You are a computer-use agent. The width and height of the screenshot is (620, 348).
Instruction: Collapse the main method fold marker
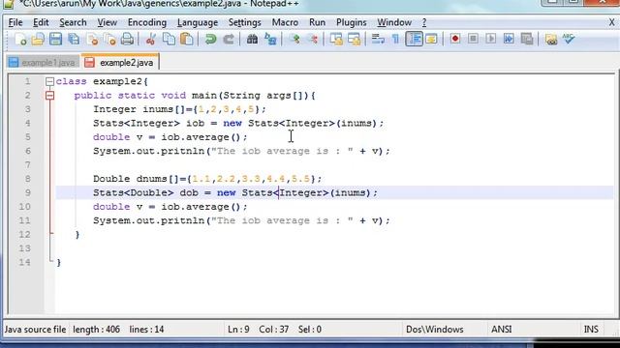click(49, 96)
